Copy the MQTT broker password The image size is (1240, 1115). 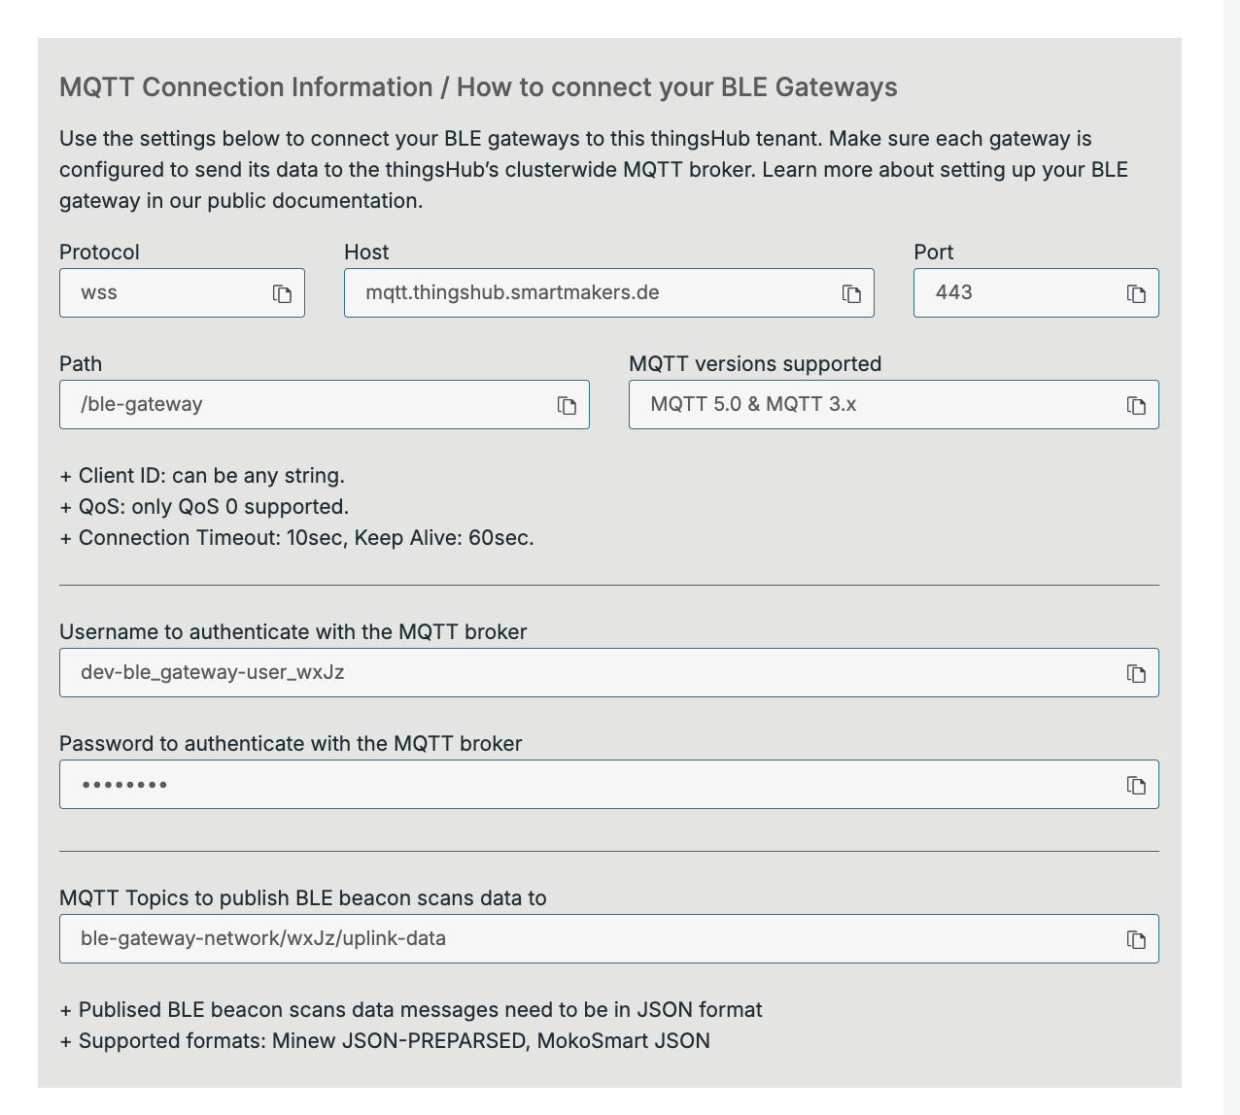[x=1136, y=785]
